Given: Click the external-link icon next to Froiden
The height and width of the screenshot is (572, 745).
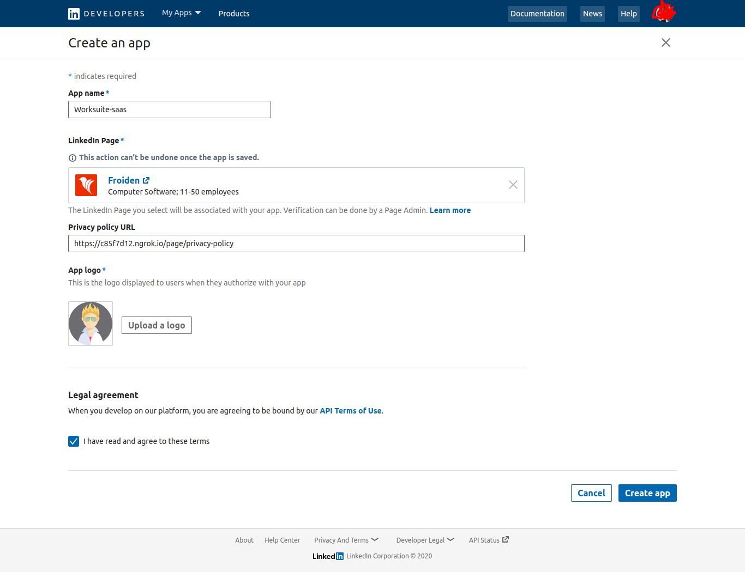Looking at the screenshot, I should [146, 180].
